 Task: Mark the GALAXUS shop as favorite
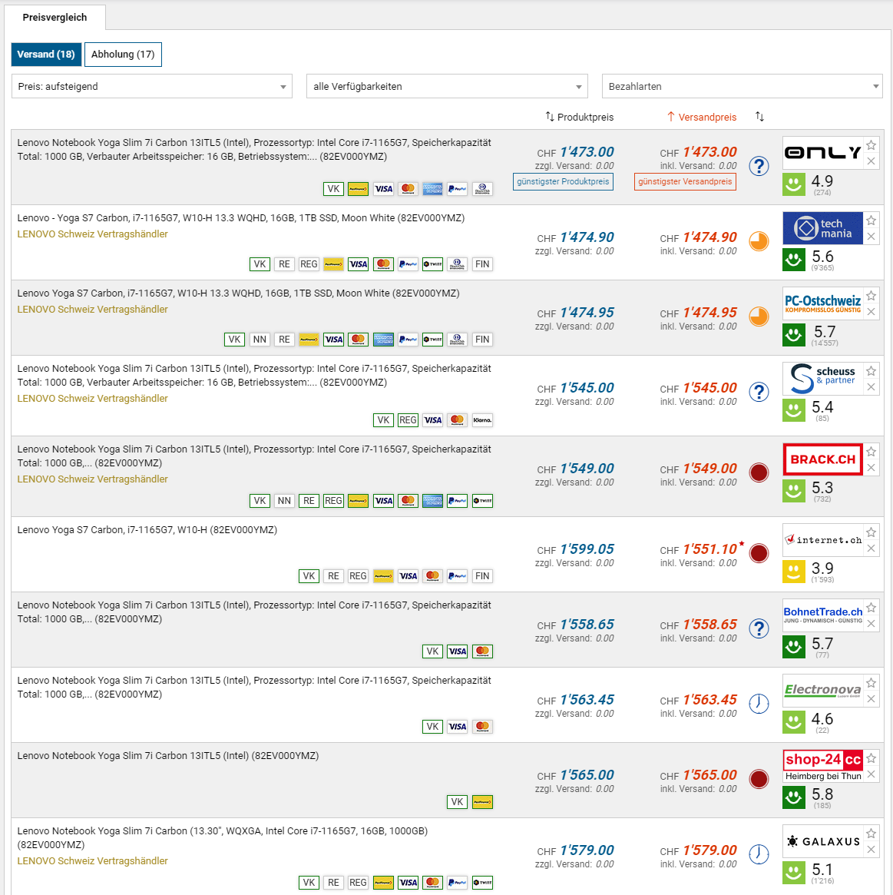[871, 834]
